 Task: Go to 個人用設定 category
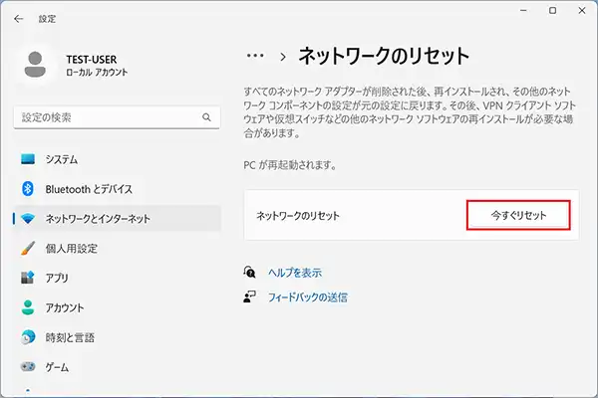(117, 249)
